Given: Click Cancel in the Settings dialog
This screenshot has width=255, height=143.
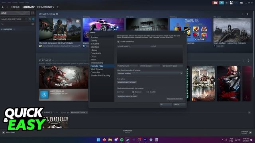Looking at the screenshot, I should (x=179, y=105).
